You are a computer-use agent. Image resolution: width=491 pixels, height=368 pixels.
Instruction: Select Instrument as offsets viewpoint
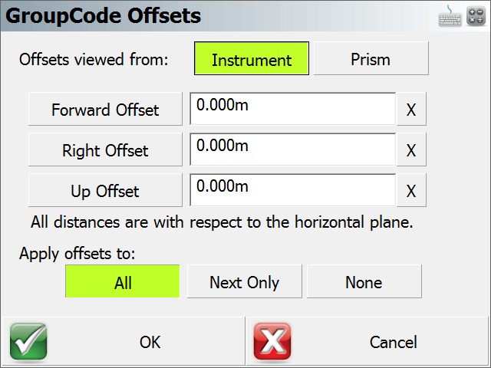coord(252,58)
